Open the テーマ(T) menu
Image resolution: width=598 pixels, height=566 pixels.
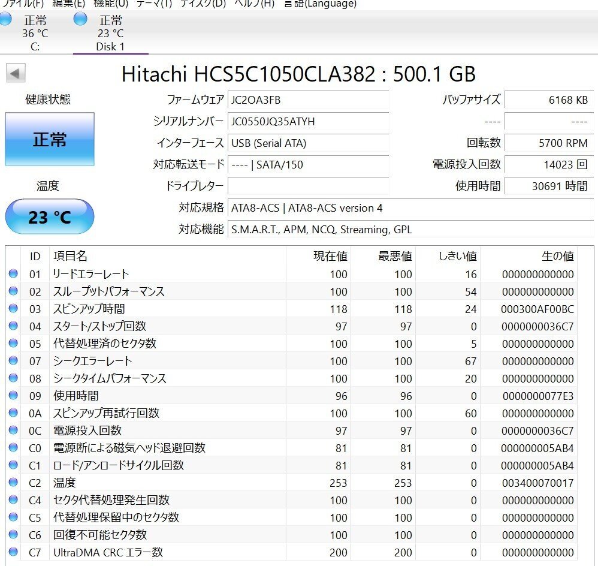[x=154, y=4]
